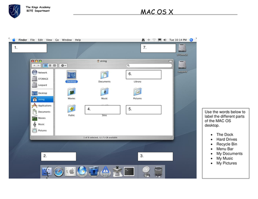Switch to column view
This screenshot has width=258, height=199.
[x=55, y=65]
